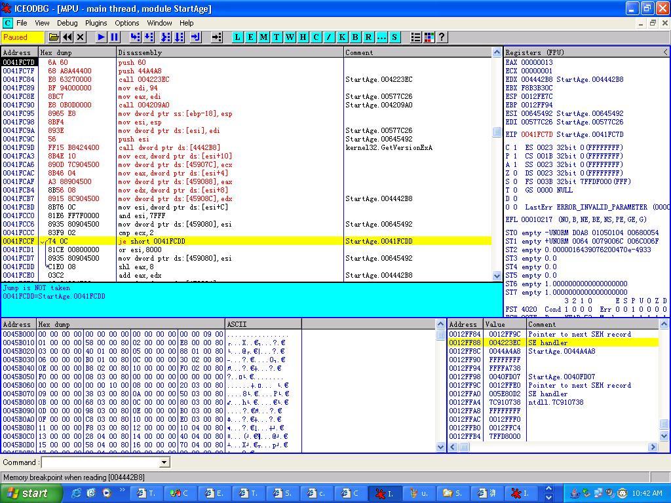Open Windows list with W button
This screenshot has width=671, height=503.
coord(290,37)
